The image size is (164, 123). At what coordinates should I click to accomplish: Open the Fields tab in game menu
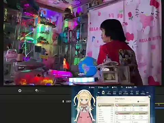coord(132,93)
